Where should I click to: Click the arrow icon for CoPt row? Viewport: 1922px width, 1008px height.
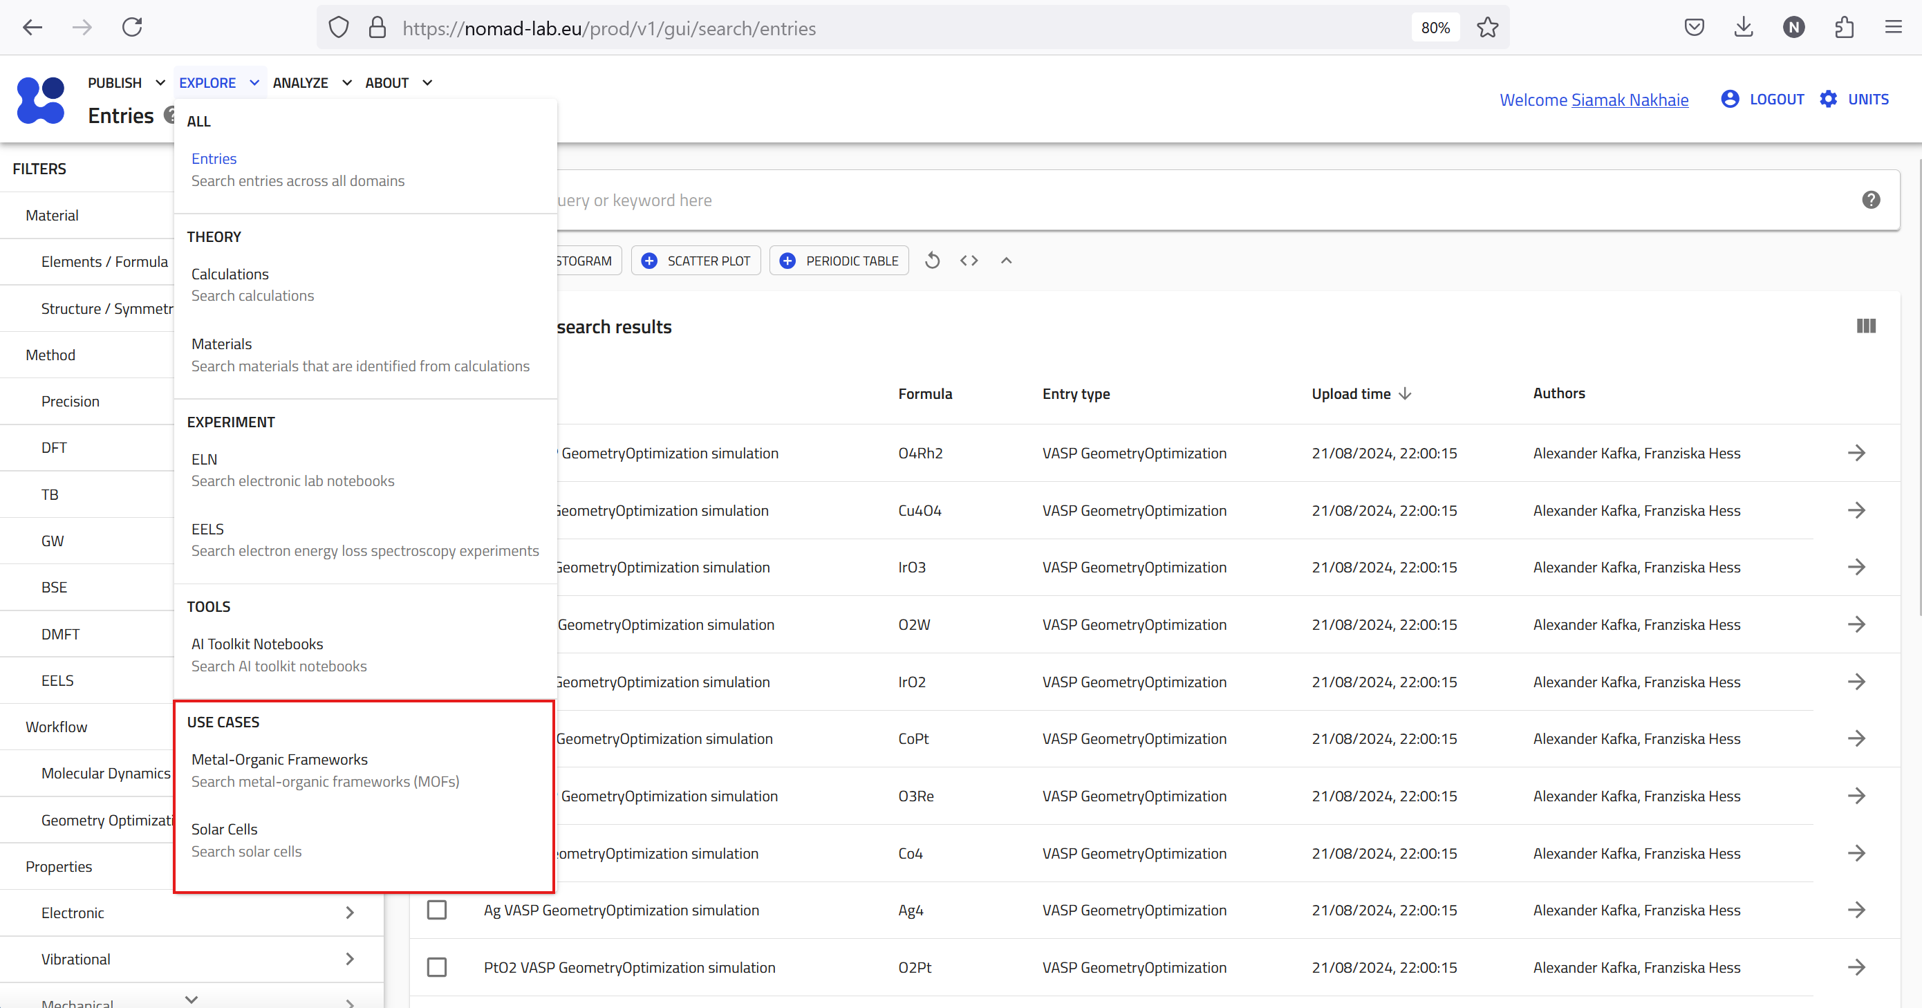[1856, 738]
